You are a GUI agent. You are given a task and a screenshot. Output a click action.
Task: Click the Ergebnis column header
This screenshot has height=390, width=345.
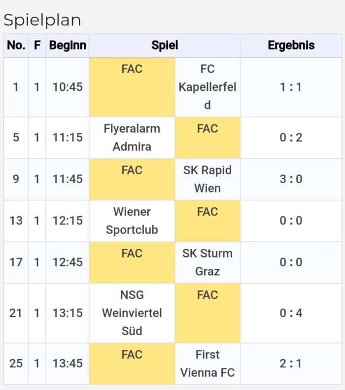point(291,45)
